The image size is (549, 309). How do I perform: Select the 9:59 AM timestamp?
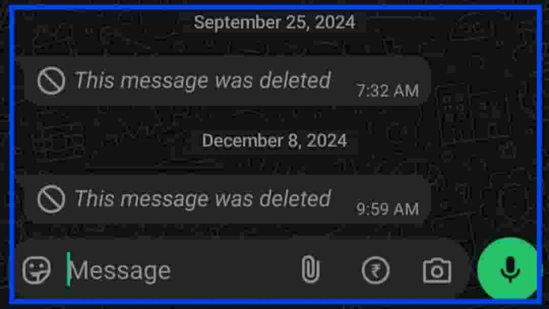click(387, 210)
